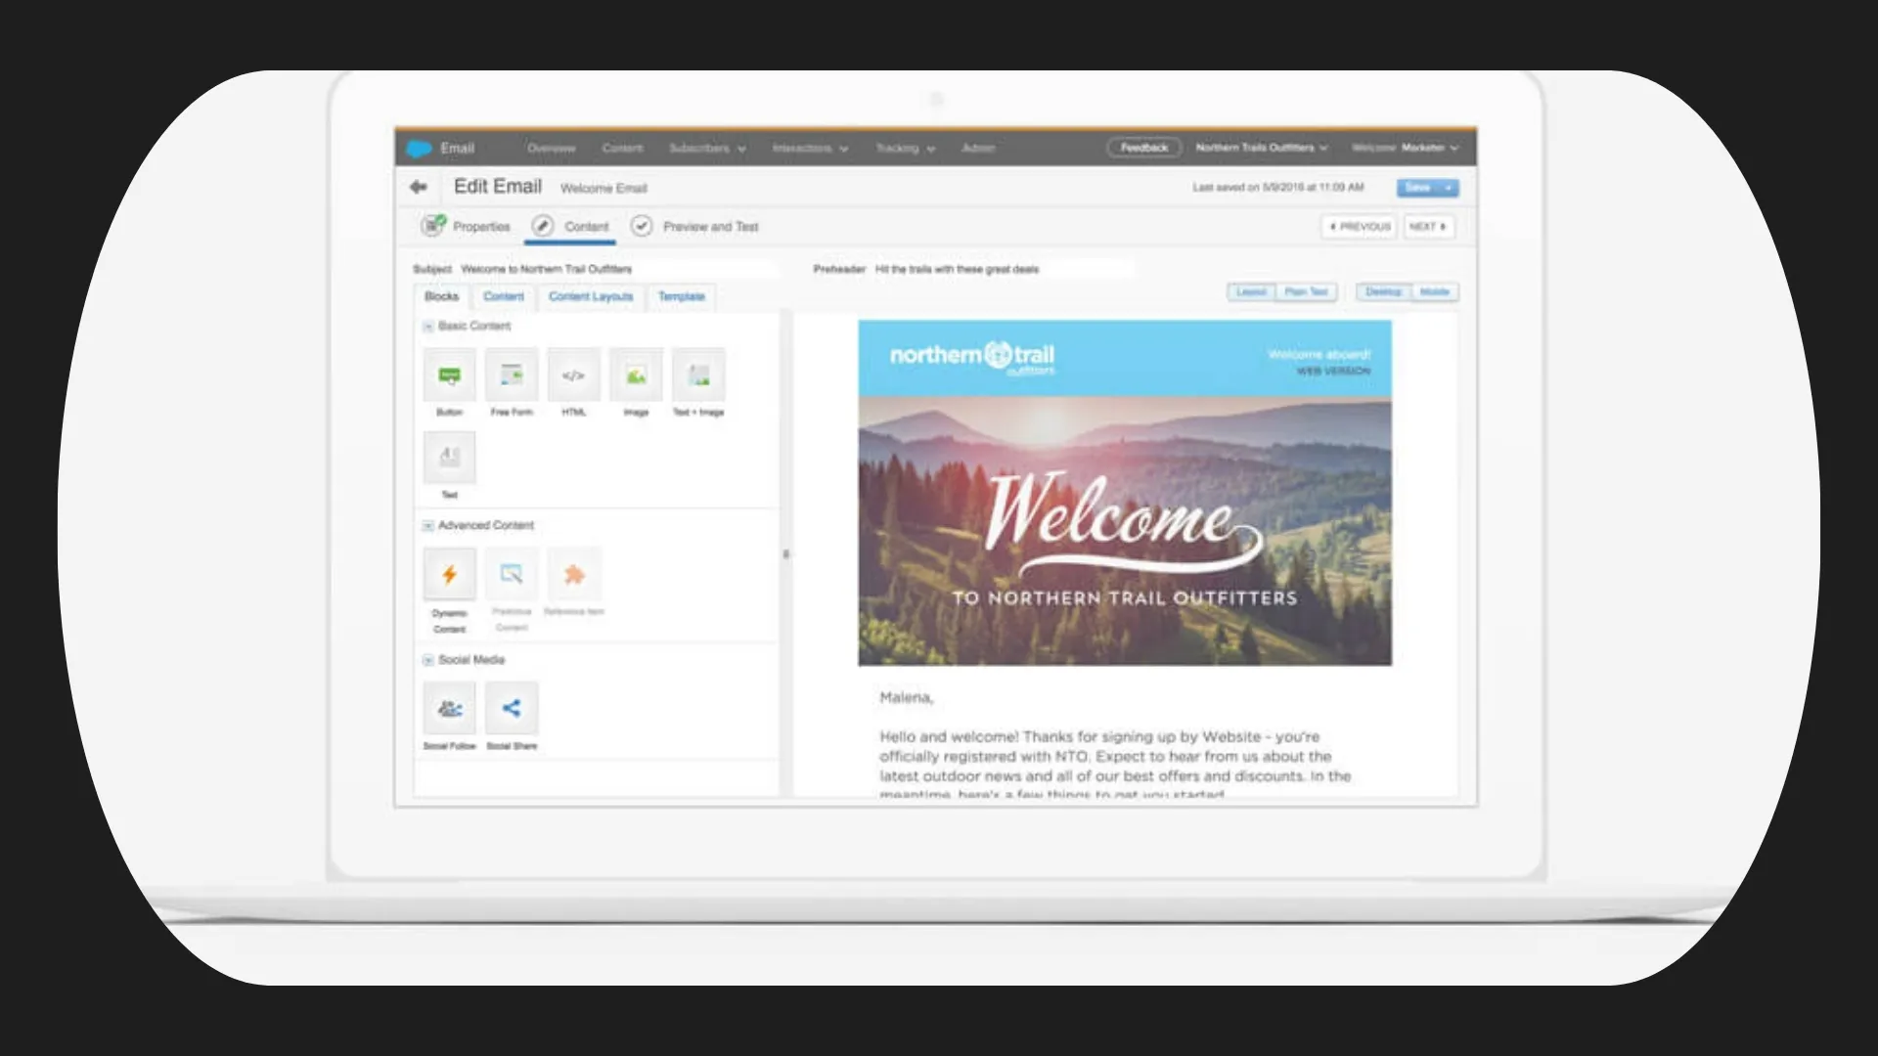Screen dimensions: 1878x1056
Task: Select the Text content block
Action: pos(450,458)
